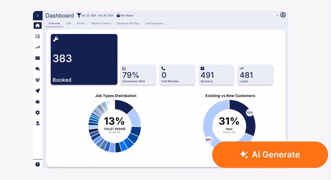Click the 0 Call Minutes card
Screen dimensions: 331x180
(x=177, y=75)
